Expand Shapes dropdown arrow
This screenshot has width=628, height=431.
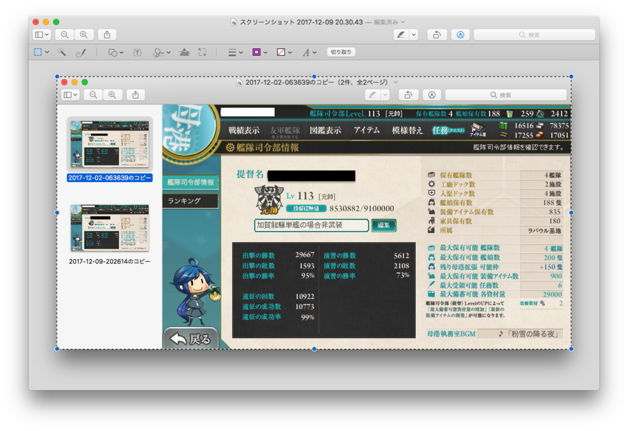[x=121, y=53]
